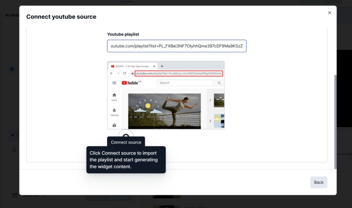Click the Back button
Viewport: 352px width, 208px height.
[x=319, y=182]
